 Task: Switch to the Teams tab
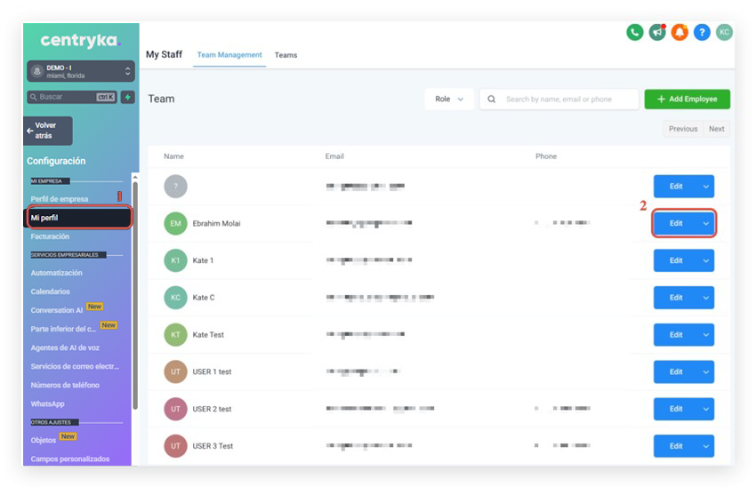click(286, 55)
